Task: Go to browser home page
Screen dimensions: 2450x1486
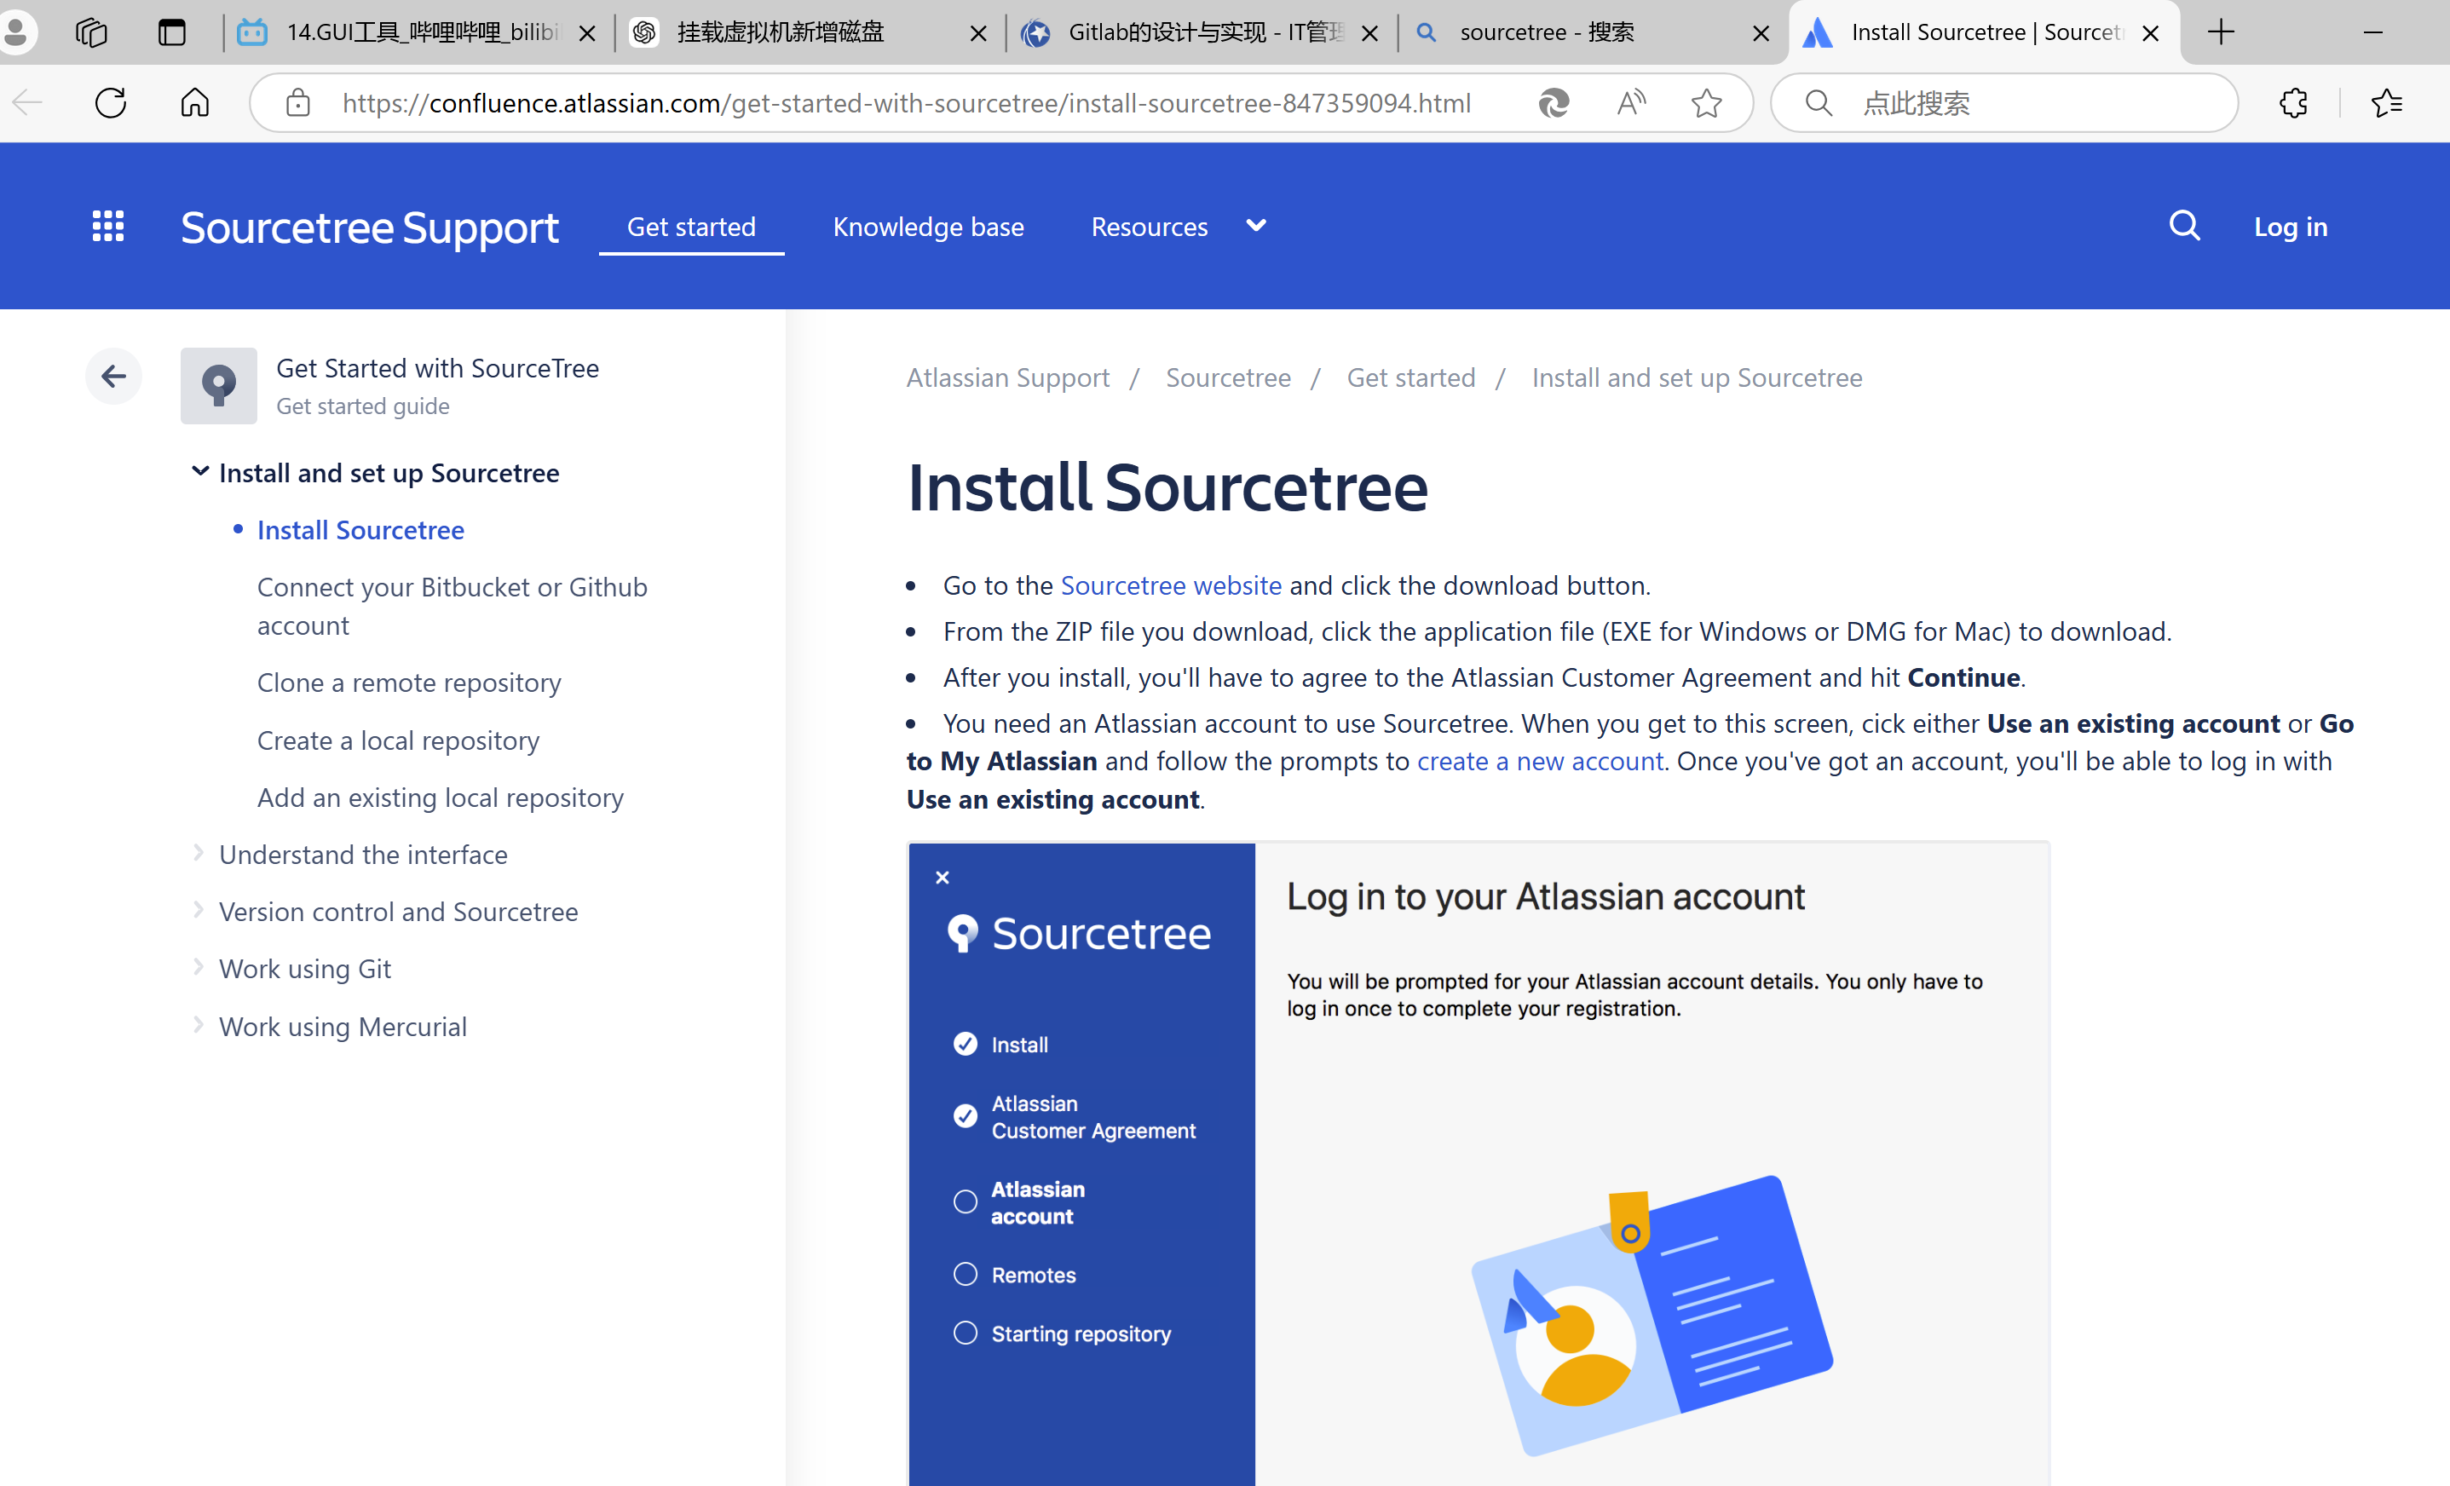Action: click(195, 102)
